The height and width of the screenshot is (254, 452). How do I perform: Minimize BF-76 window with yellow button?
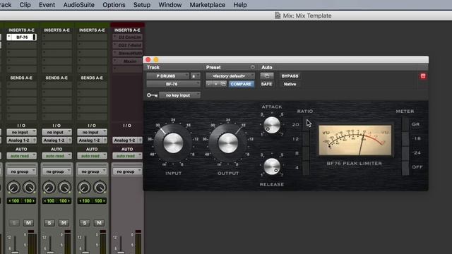tap(156, 59)
